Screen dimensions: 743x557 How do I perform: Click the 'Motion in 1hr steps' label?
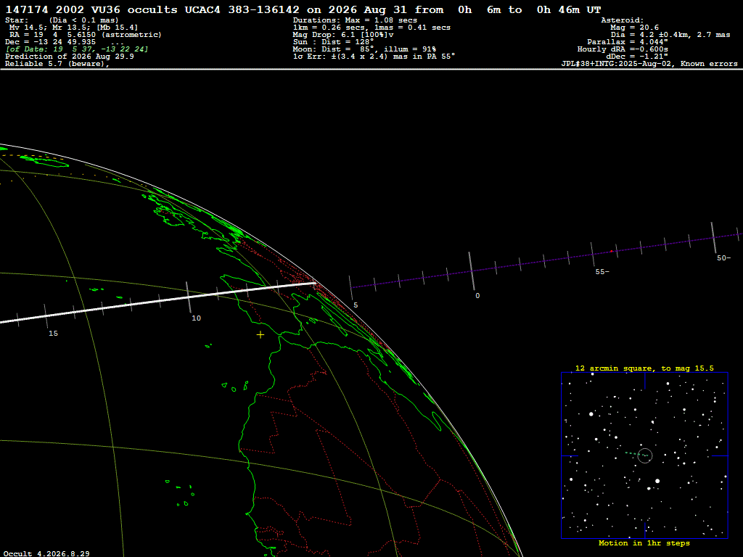click(x=644, y=542)
